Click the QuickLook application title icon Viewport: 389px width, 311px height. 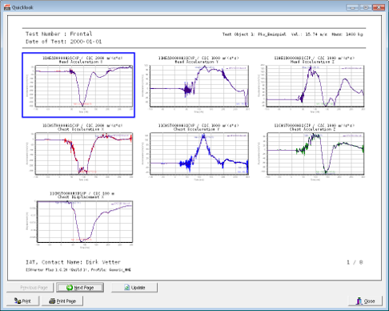coord(7,7)
